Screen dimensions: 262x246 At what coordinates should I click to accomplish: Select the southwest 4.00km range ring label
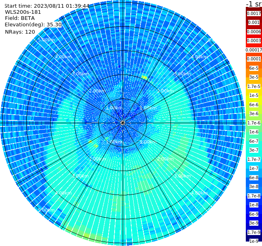tap(63, 193)
